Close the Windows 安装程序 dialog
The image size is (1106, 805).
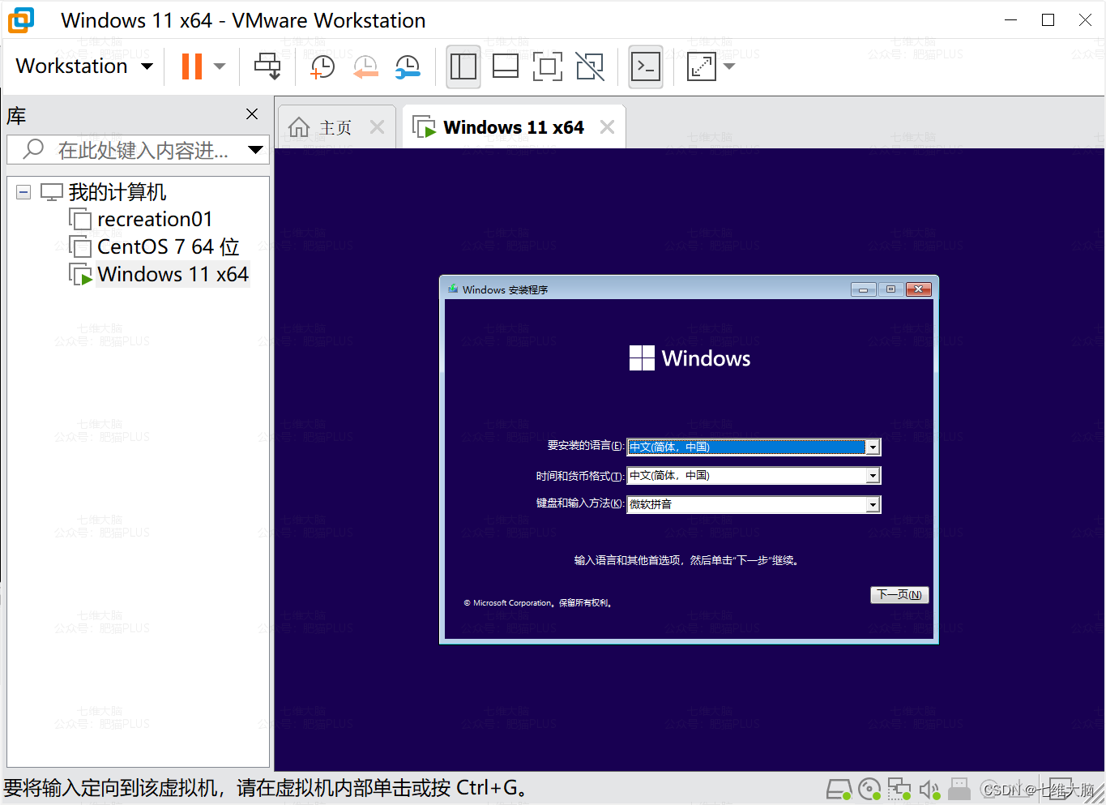pos(918,289)
